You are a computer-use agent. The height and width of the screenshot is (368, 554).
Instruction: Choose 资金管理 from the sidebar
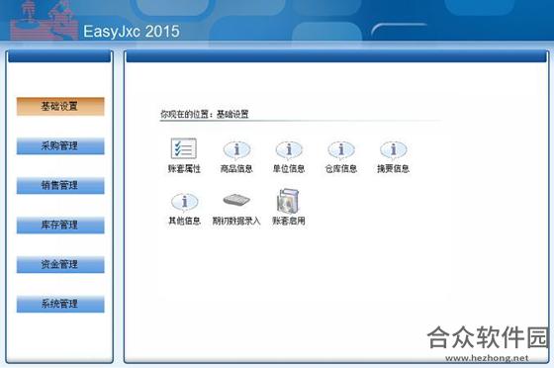(x=60, y=264)
